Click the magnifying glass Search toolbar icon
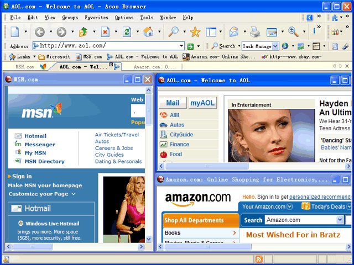Screen dimensions: 354x265 pyautogui.click(x=174, y=32)
